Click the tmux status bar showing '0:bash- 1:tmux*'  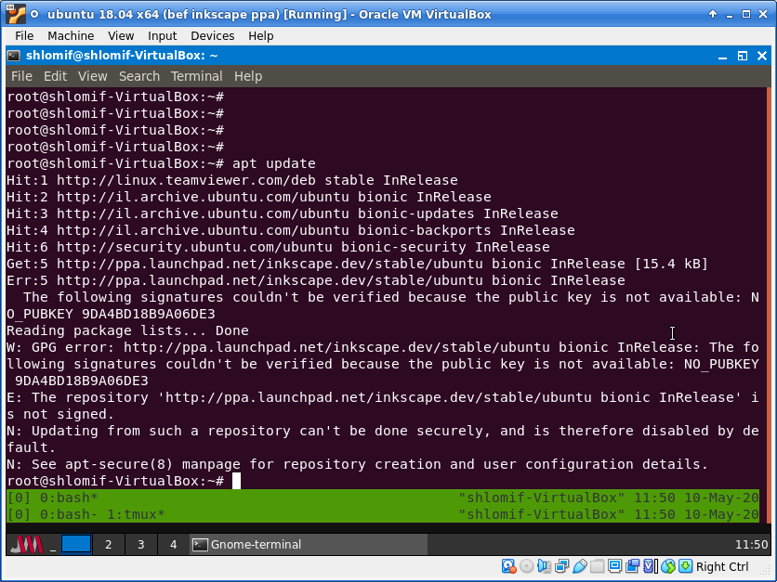(x=383, y=514)
